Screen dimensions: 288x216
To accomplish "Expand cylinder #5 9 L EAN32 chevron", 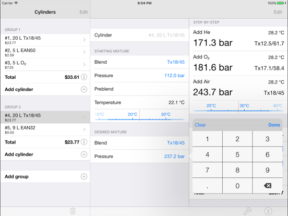I will [85, 129].
